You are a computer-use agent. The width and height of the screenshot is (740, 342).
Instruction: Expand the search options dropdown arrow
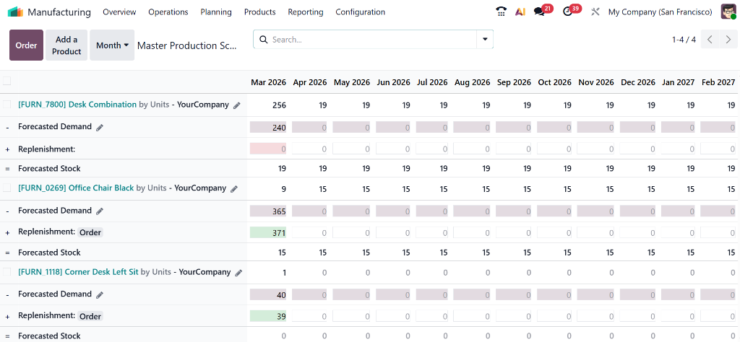click(x=485, y=39)
